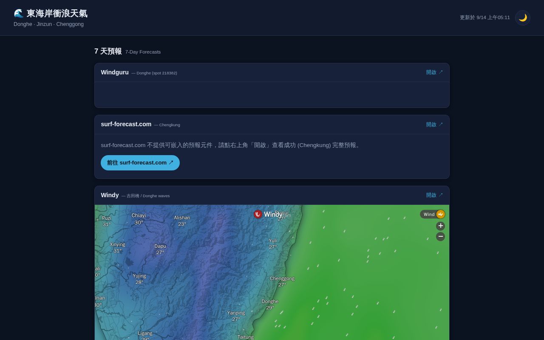
Task: Toggle dark mode moon button
Action: pyautogui.click(x=523, y=18)
